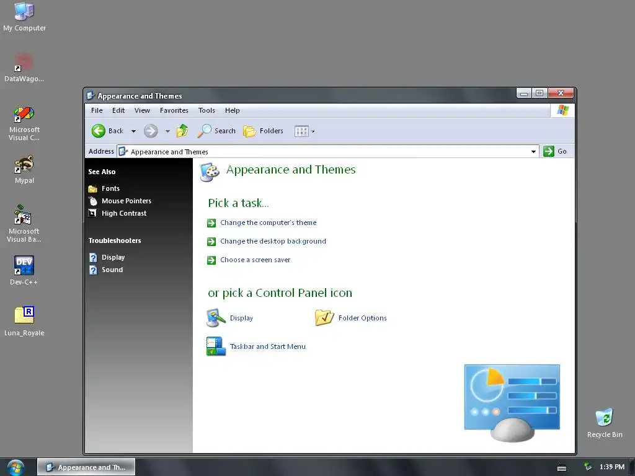Screen dimensions: 635x476
Task: Click the greyed Forward arrow icon
Action: tap(151, 131)
